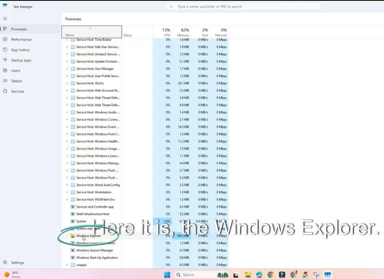The width and height of the screenshot is (384, 279).
Task: Select Service Host: Windows Font Cache row
Action: pos(145,134)
